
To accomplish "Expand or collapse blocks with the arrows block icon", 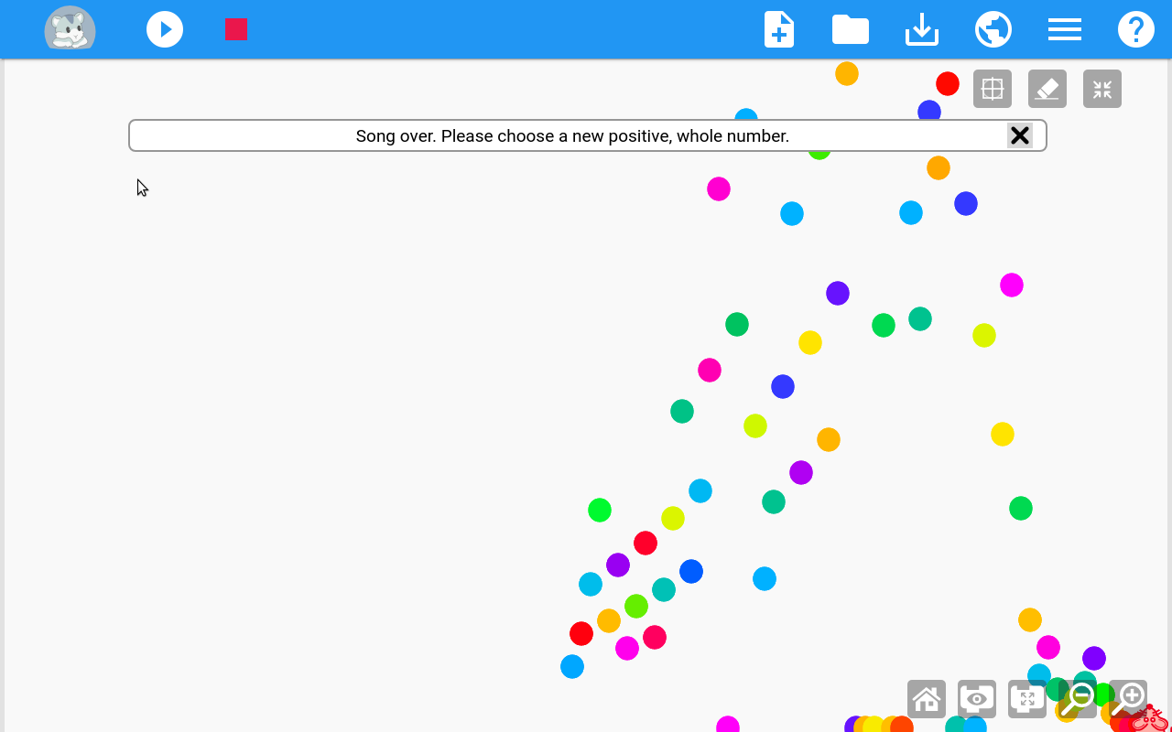I will click(1027, 699).
